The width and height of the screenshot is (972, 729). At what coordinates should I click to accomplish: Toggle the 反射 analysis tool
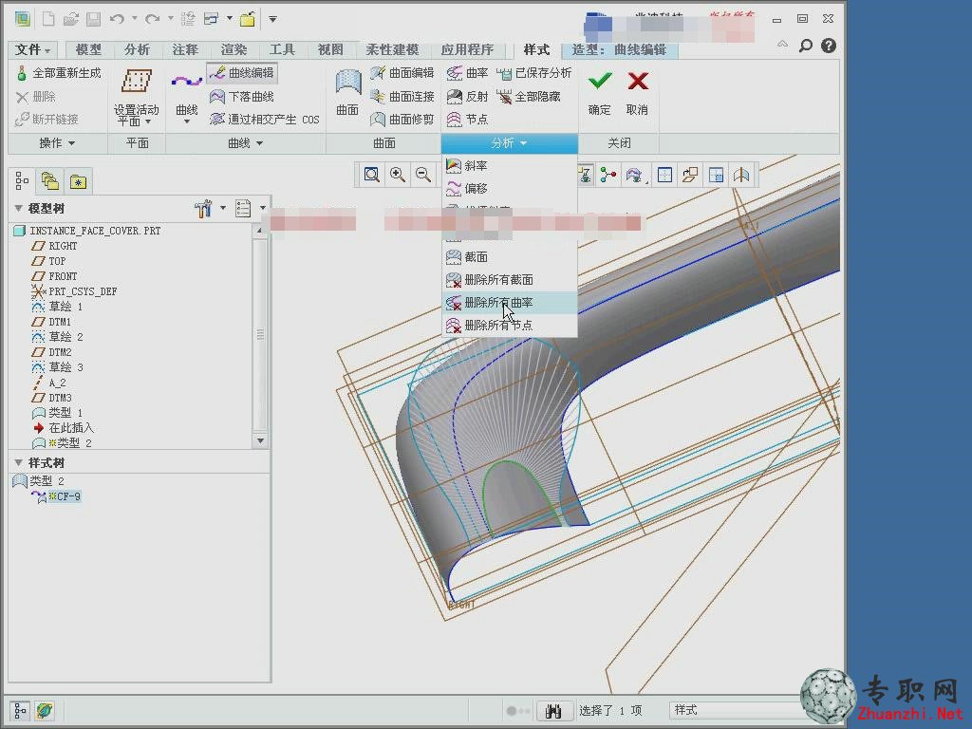[467, 97]
